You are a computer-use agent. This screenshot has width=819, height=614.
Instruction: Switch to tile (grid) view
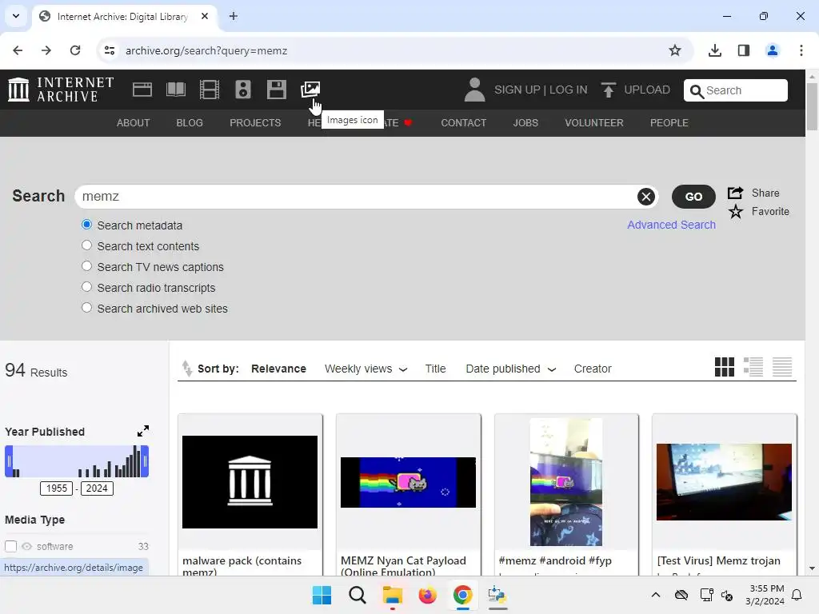click(724, 367)
